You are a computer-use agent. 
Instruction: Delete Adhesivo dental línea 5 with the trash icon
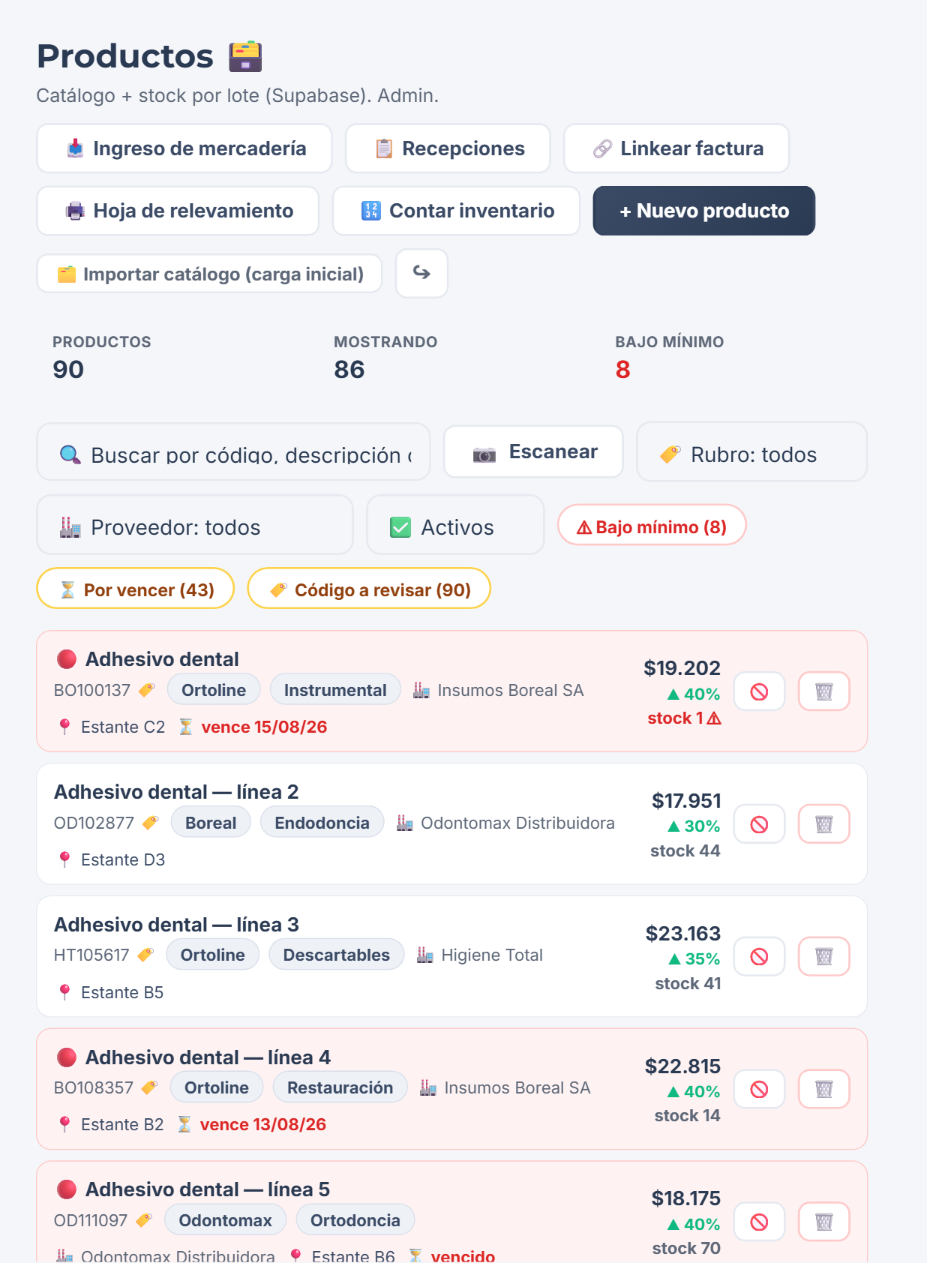point(824,1222)
